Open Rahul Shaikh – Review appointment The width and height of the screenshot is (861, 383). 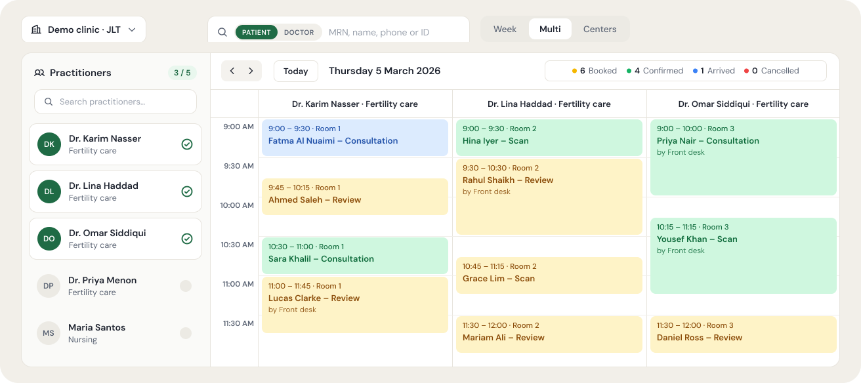coord(549,197)
